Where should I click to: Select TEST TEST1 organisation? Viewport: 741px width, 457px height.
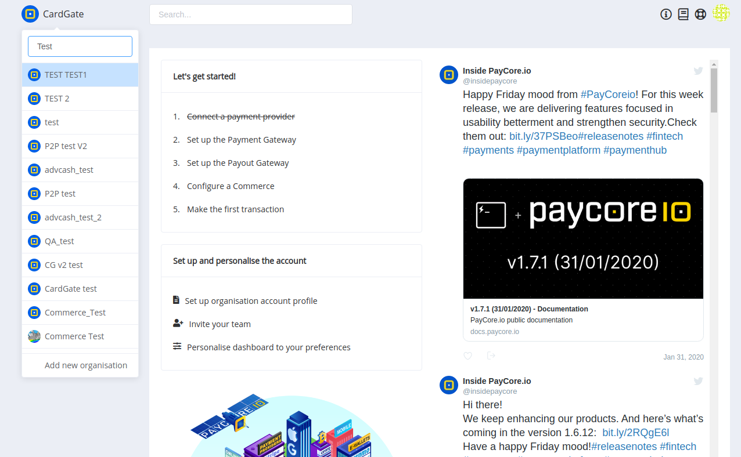80,75
